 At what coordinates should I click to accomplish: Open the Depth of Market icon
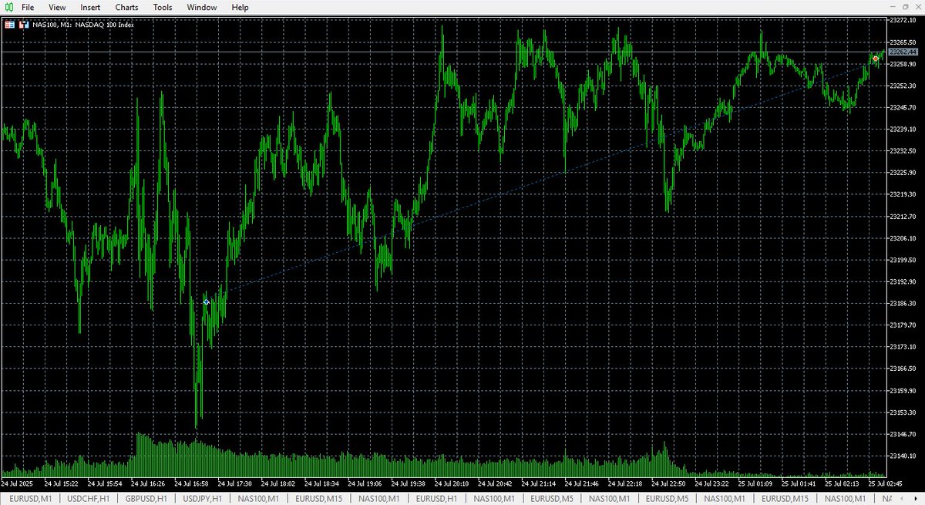coord(24,25)
